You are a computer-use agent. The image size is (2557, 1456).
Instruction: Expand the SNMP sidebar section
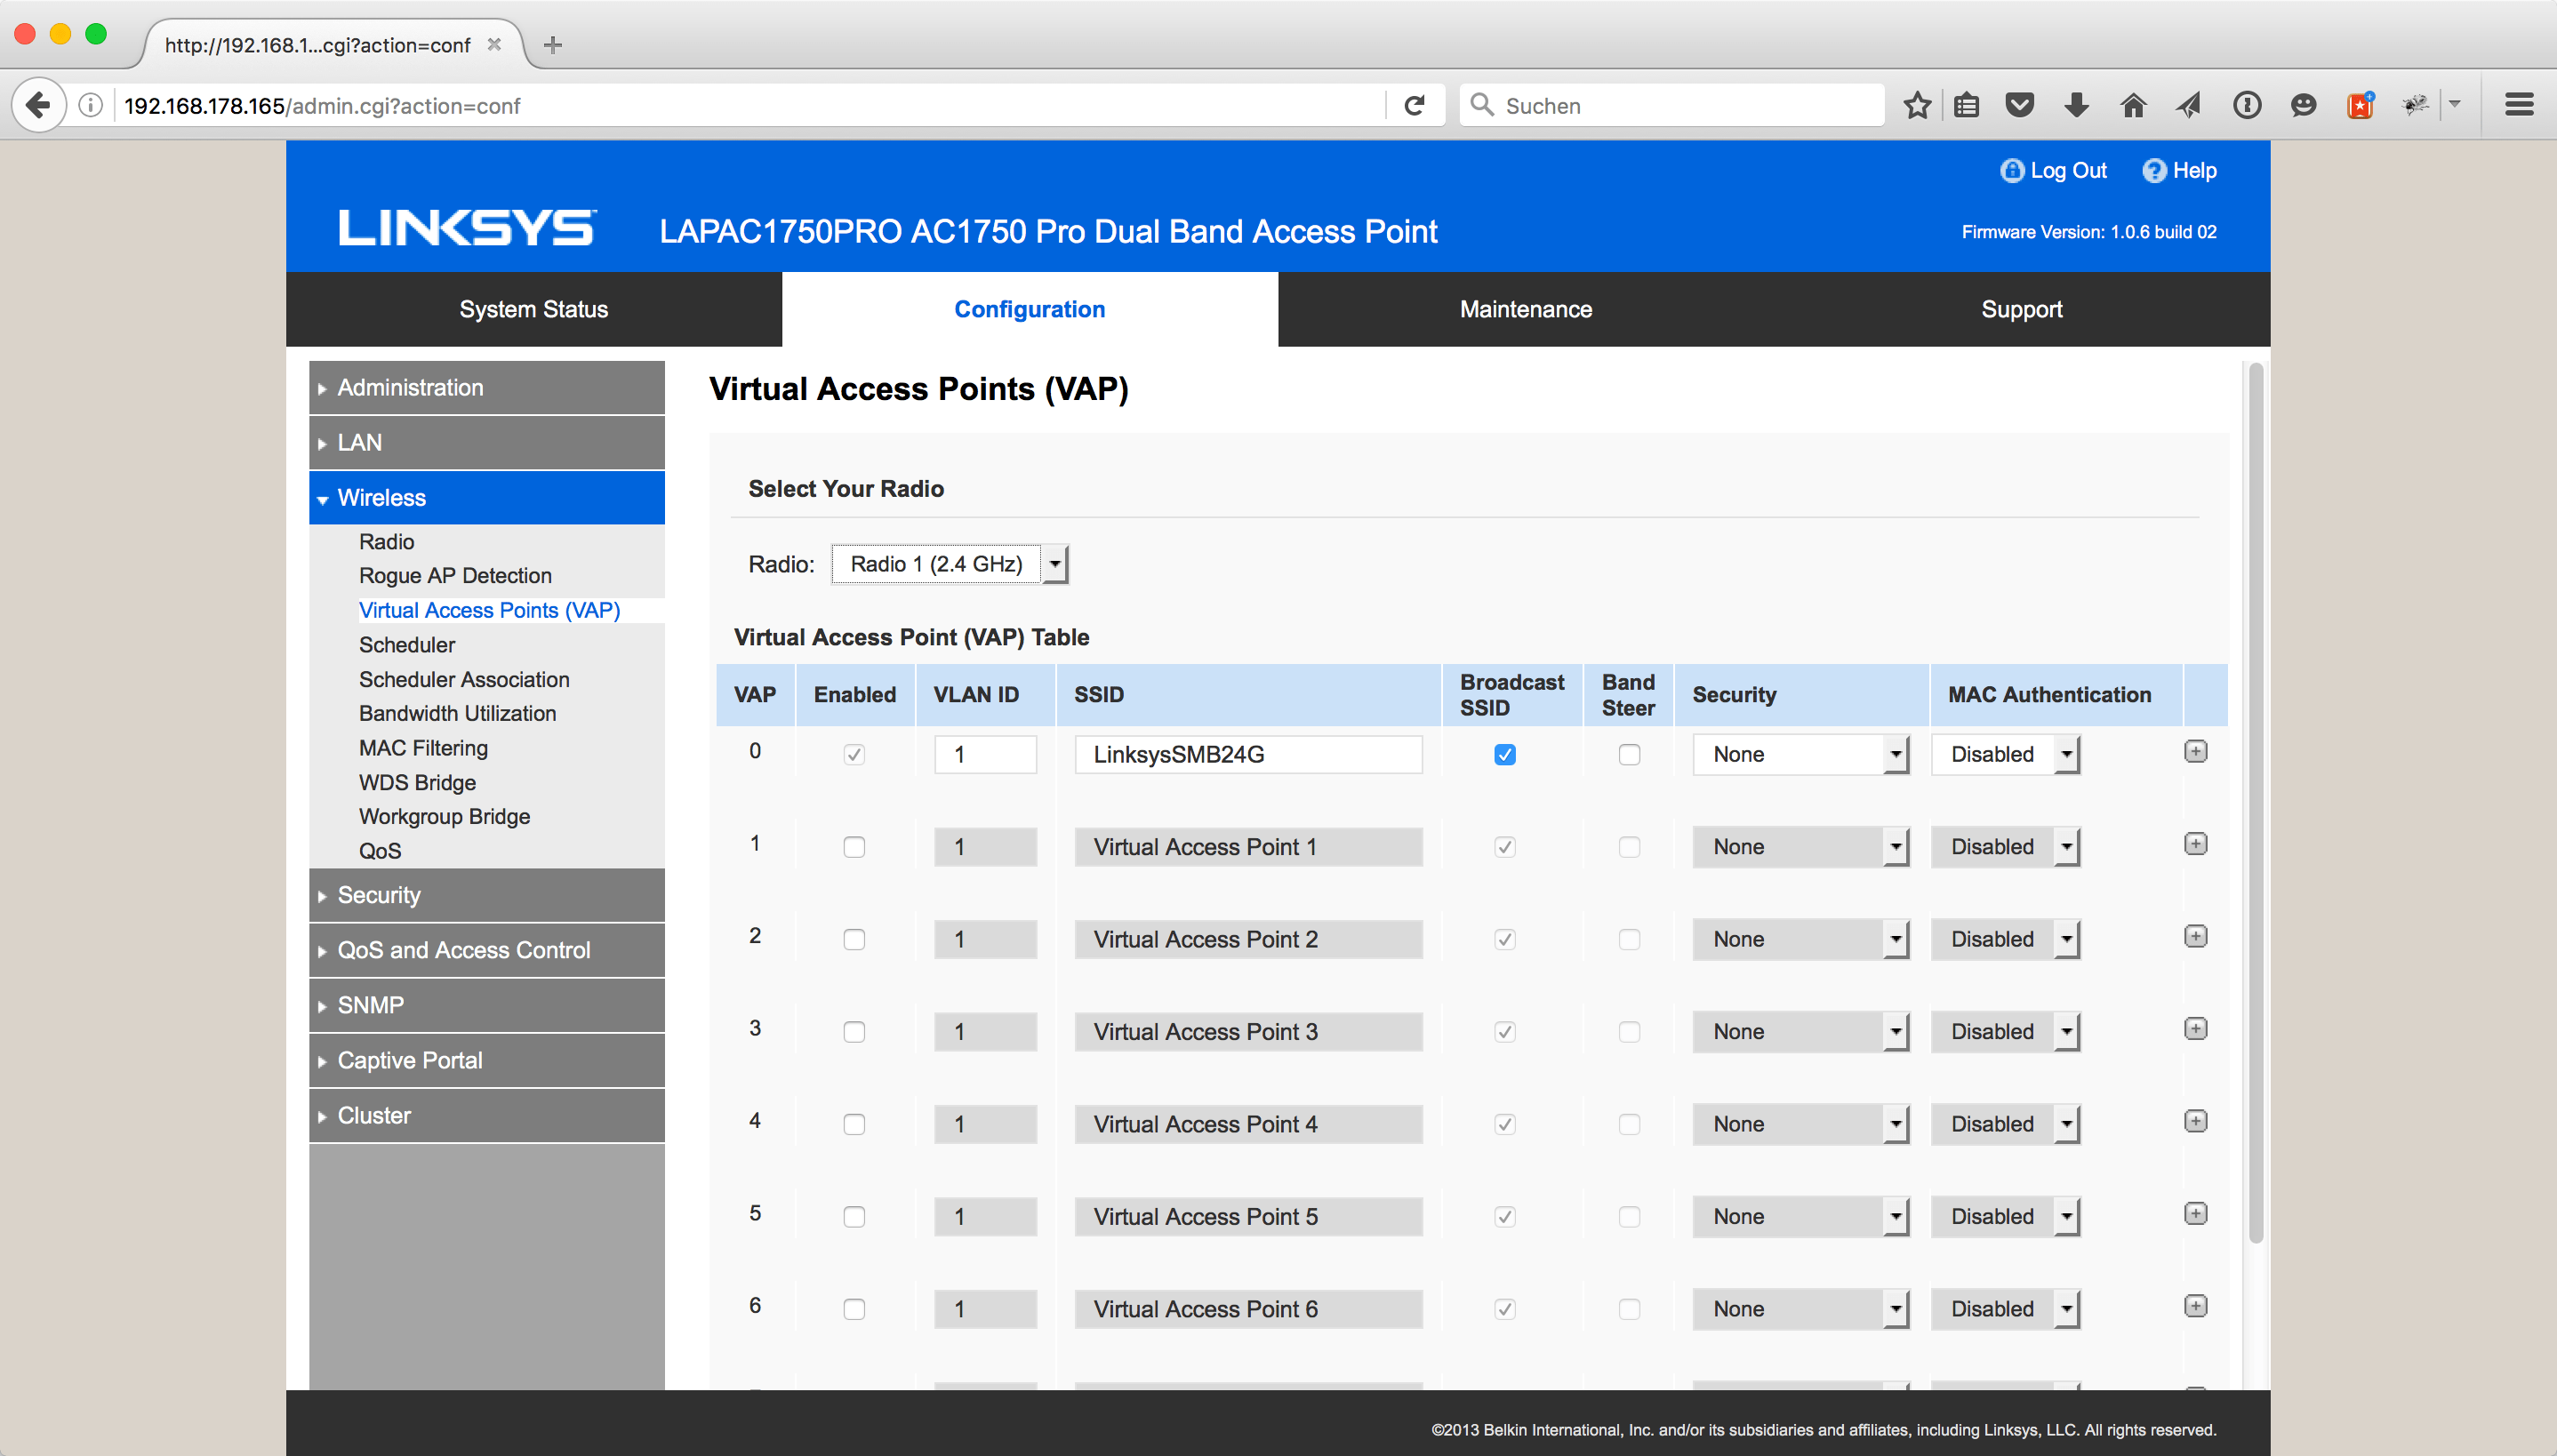click(x=487, y=1006)
